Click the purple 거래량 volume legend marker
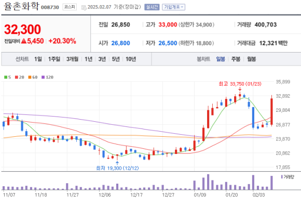 (282, 177)
